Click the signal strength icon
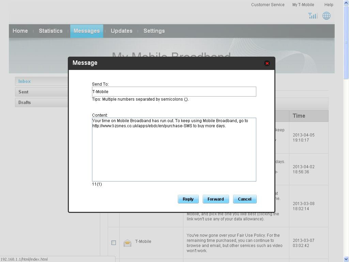 (x=313, y=16)
